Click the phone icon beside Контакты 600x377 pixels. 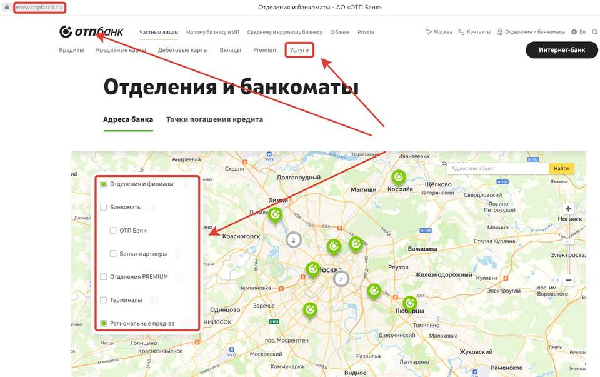[461, 32]
